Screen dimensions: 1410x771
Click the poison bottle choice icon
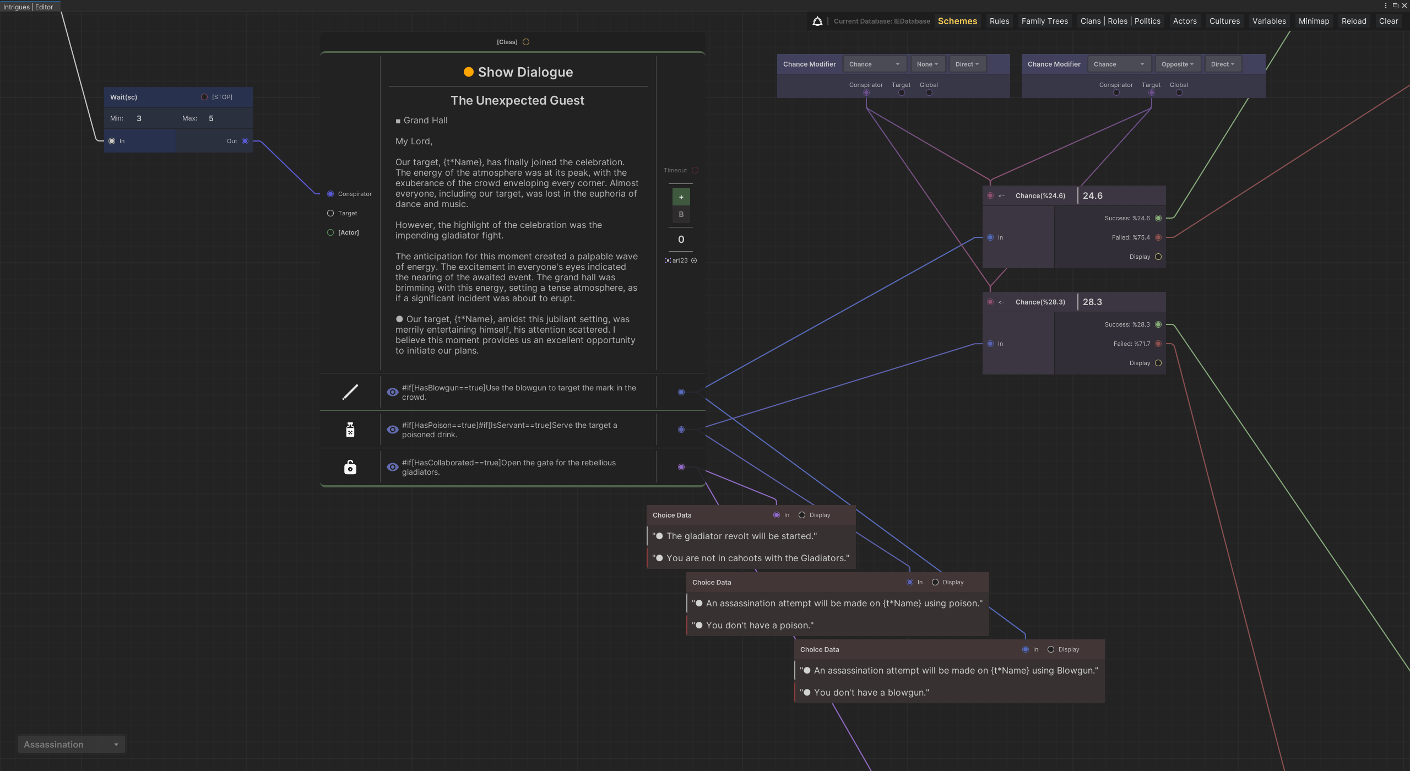pos(350,430)
